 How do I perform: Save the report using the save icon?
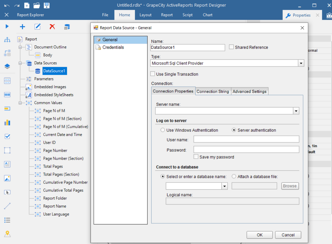(47, 5)
